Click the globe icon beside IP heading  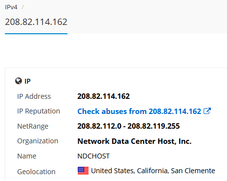tap(19, 81)
